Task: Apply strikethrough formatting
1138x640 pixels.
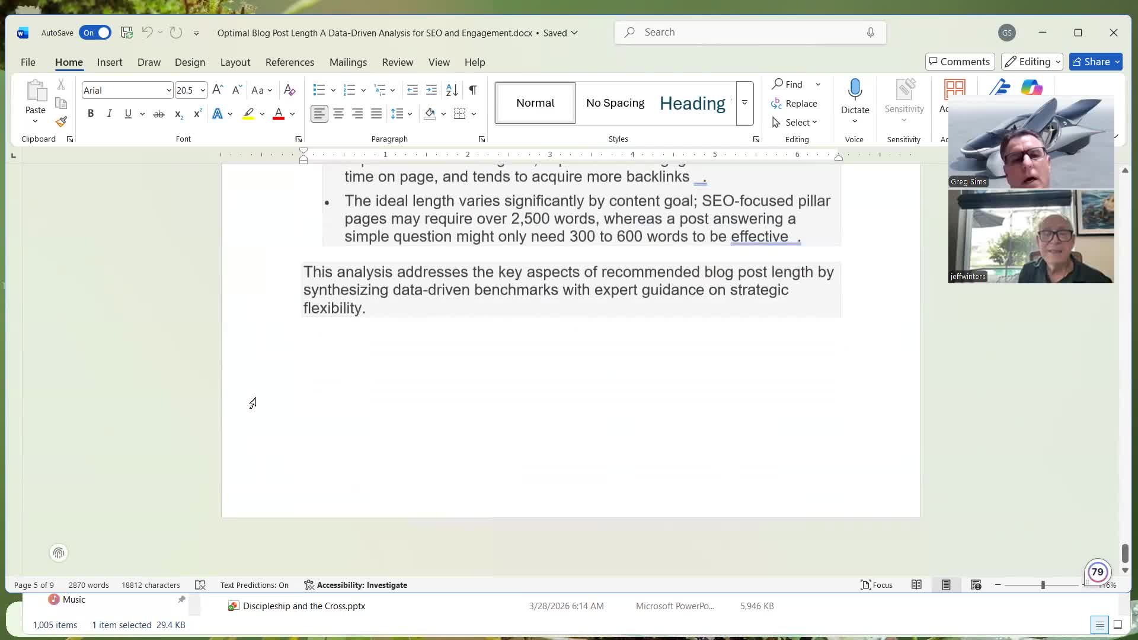Action: click(x=158, y=114)
